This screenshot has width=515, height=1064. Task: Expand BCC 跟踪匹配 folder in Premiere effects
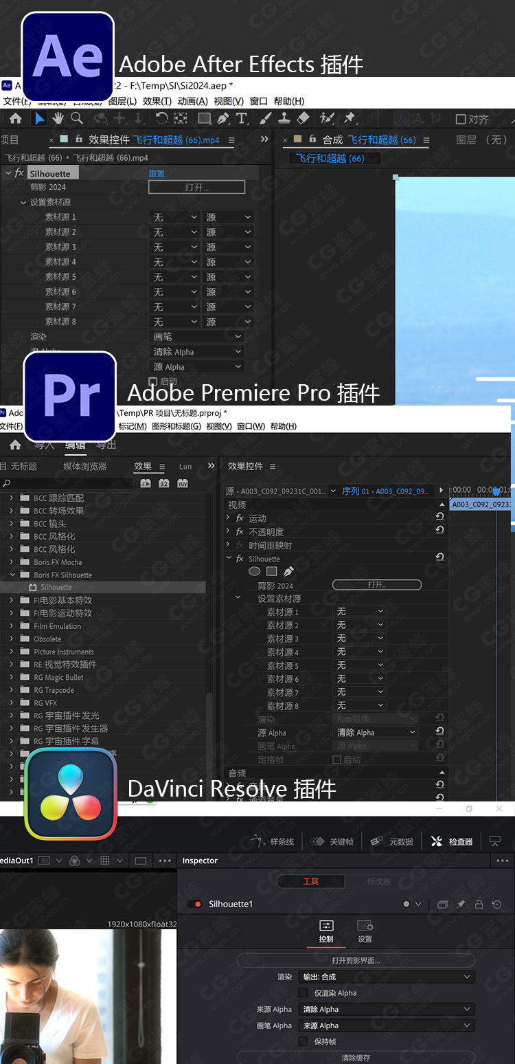pos(11,498)
